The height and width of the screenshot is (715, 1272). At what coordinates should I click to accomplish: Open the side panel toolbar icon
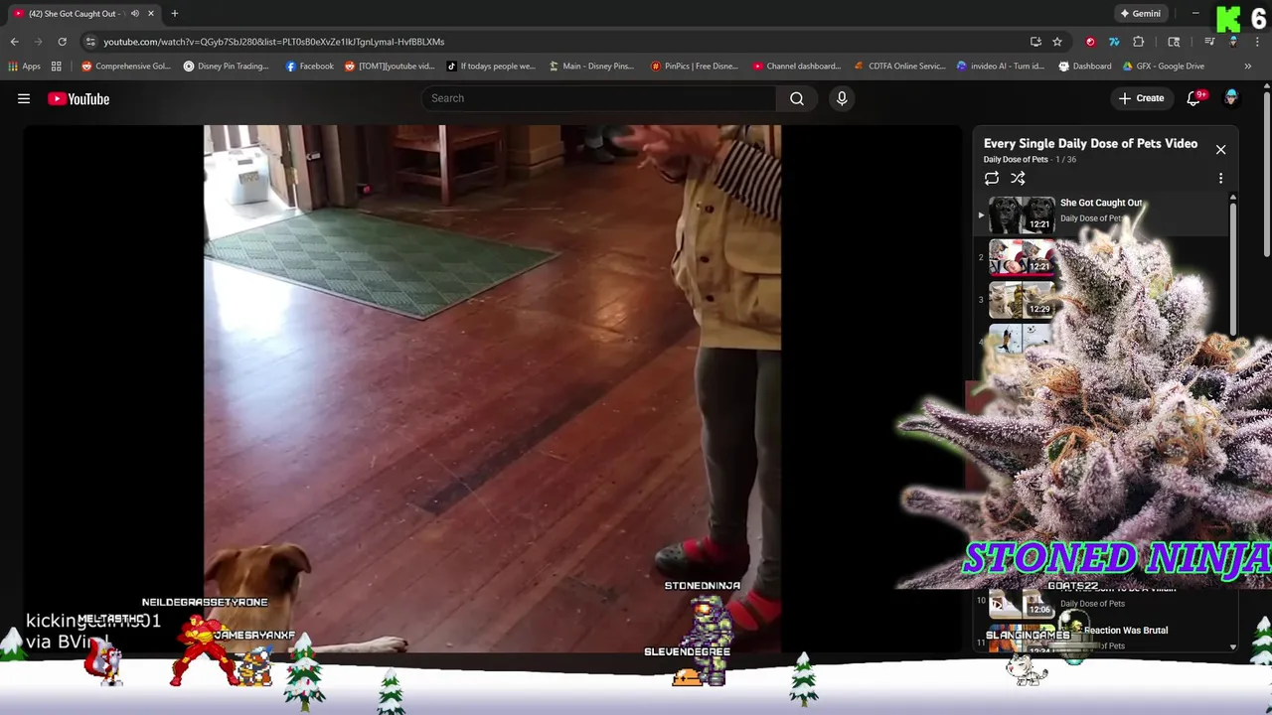click(x=1174, y=42)
